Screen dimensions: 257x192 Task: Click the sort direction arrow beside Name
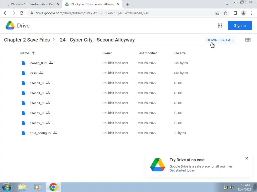tap(33, 53)
